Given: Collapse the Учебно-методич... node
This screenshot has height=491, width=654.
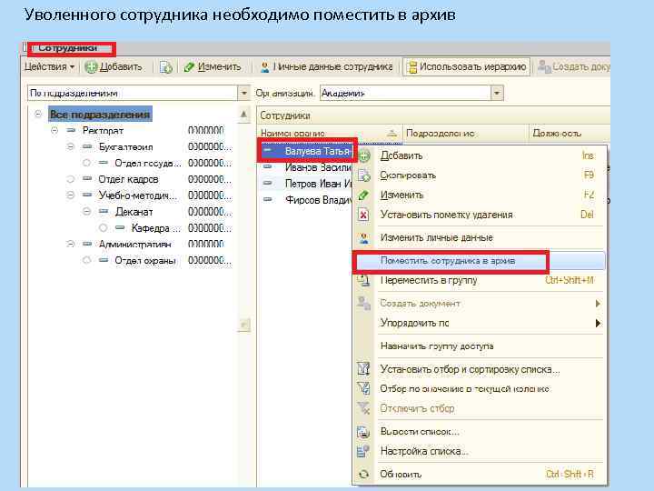Looking at the screenshot, I should [x=71, y=195].
